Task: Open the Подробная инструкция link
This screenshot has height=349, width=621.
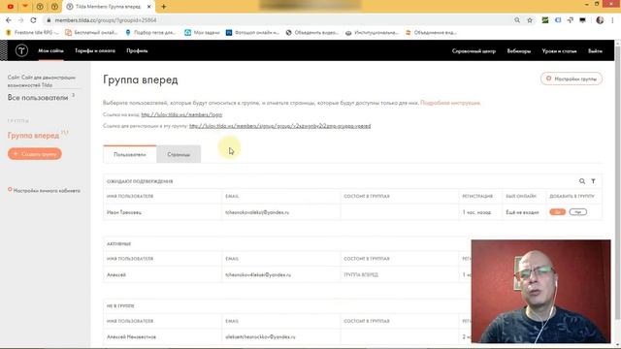Action: pos(450,103)
